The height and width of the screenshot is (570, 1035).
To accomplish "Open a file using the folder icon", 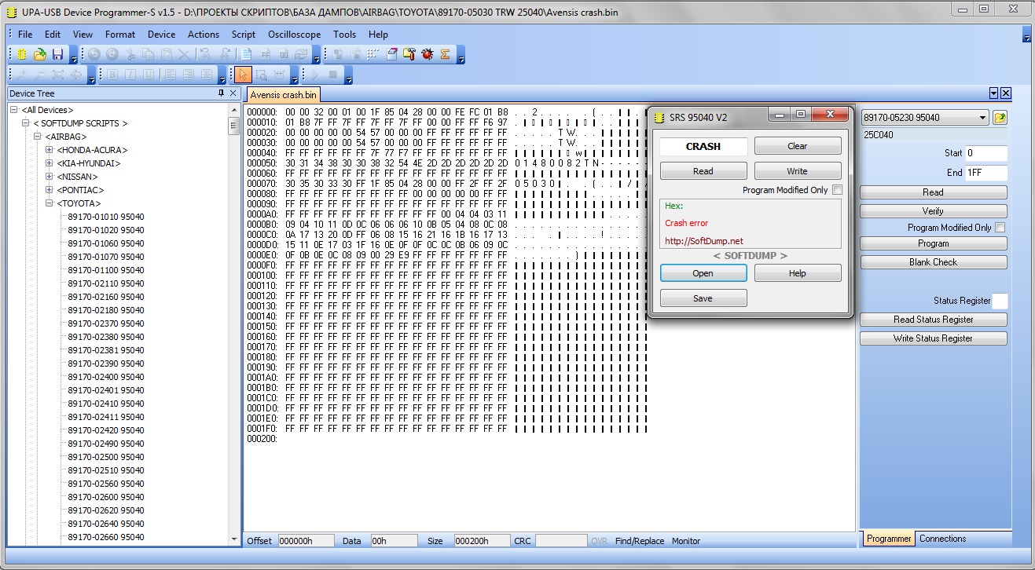I will (x=39, y=54).
